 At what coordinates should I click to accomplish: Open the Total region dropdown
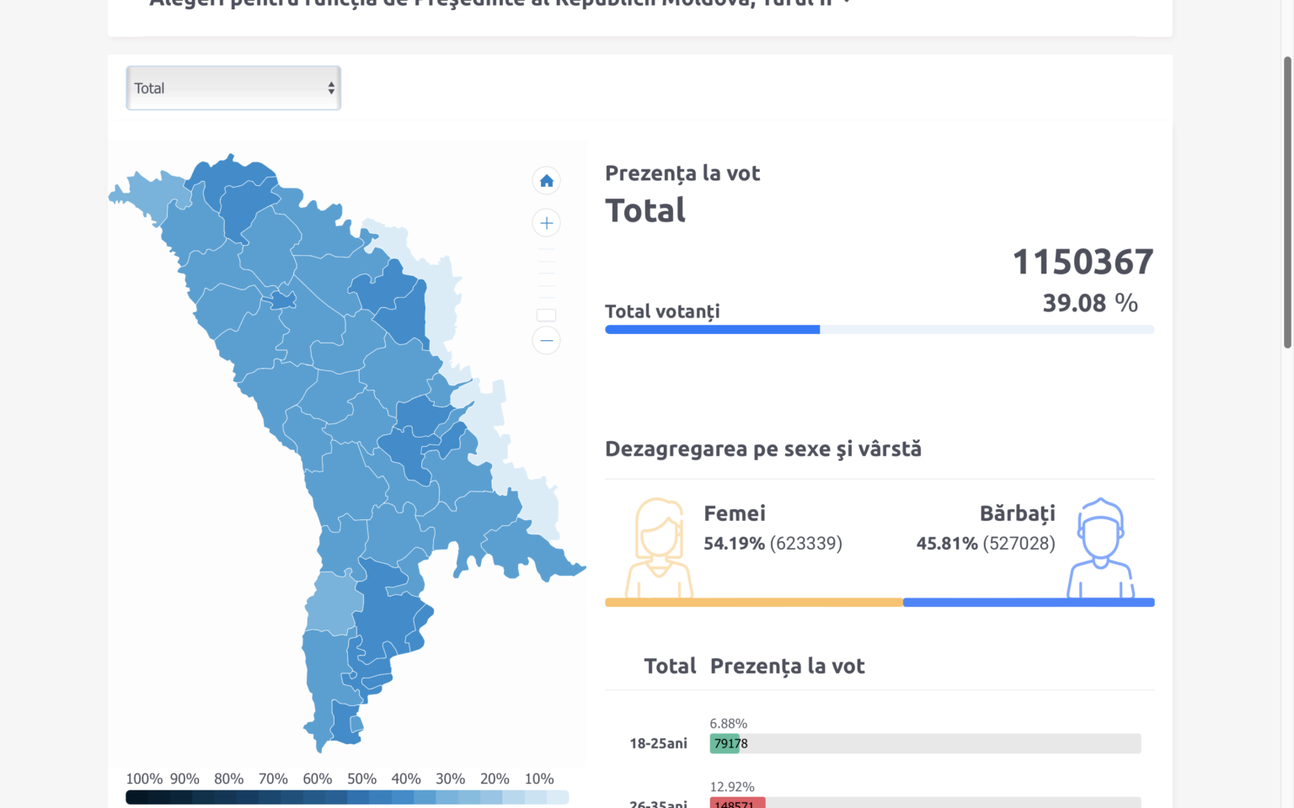[x=233, y=88]
